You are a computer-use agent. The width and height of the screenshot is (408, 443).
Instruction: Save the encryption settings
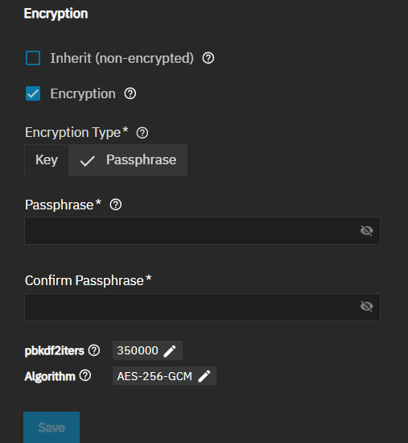52,427
